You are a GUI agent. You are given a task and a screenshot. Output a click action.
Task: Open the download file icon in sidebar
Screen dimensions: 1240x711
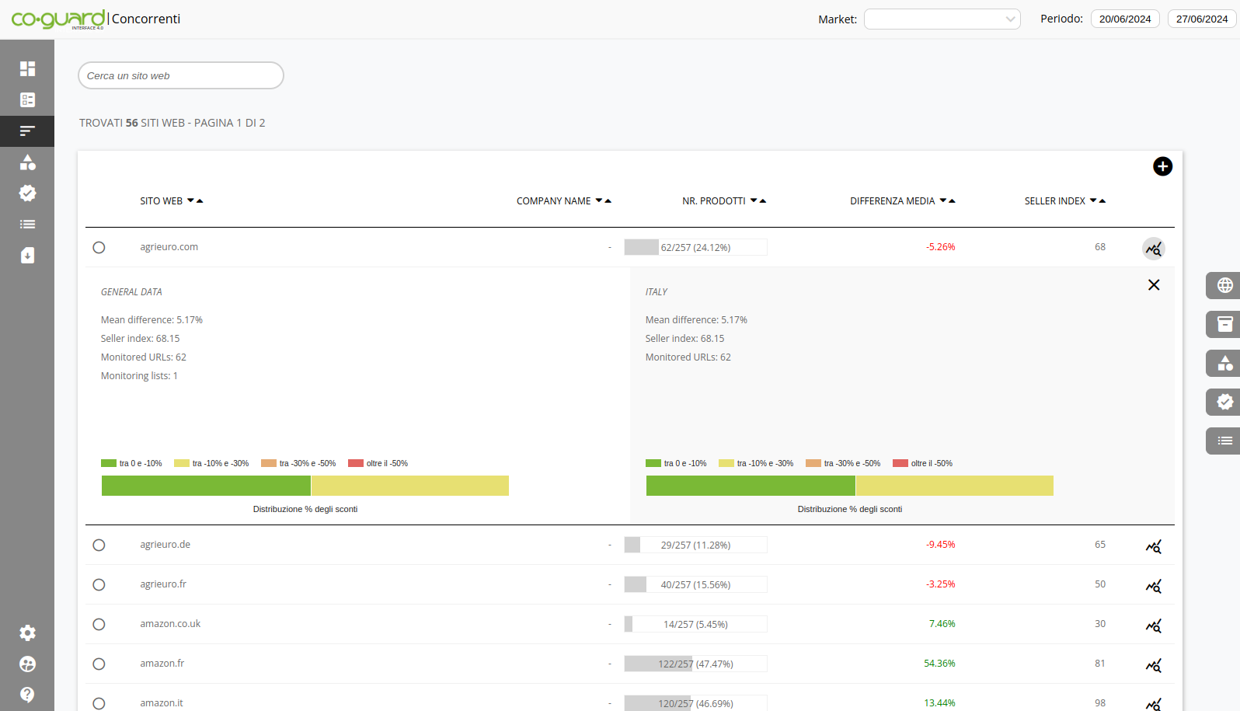27,256
